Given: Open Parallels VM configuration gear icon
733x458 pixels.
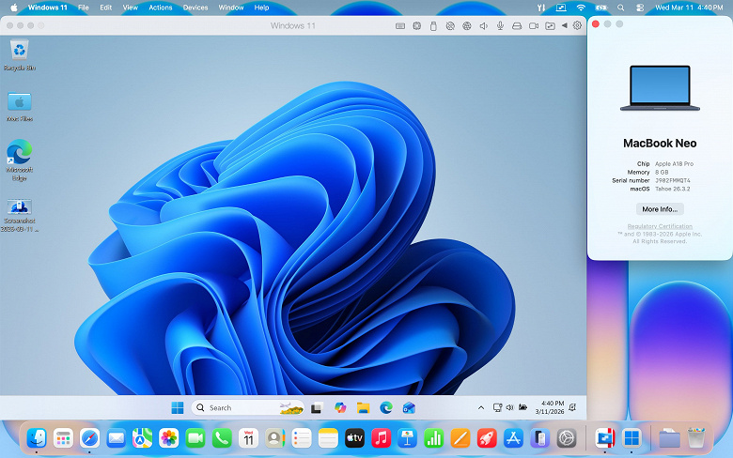Looking at the screenshot, I should pos(577,26).
